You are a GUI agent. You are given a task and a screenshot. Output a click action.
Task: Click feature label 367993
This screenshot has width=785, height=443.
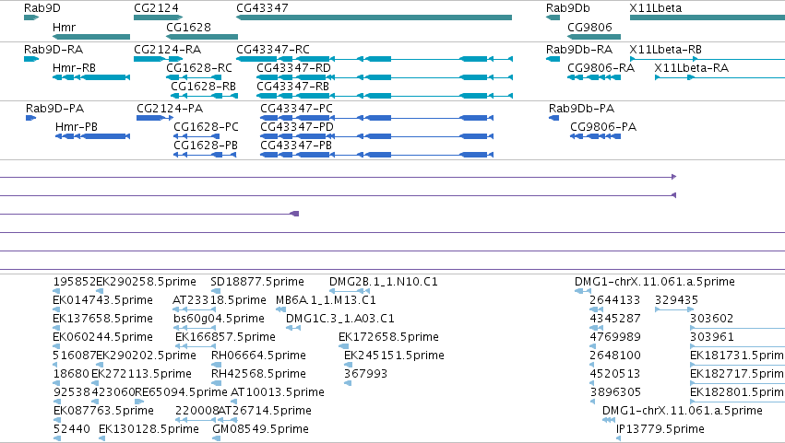point(365,375)
